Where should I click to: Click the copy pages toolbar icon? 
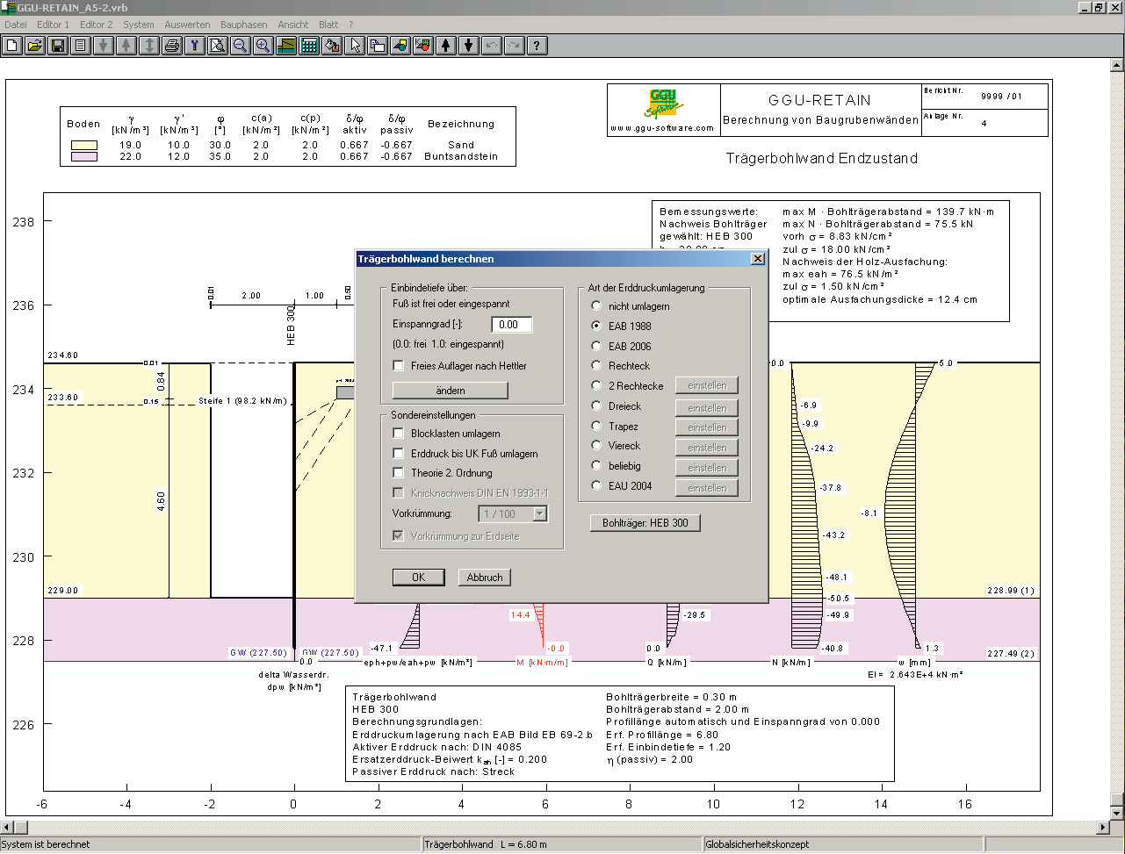(x=378, y=46)
